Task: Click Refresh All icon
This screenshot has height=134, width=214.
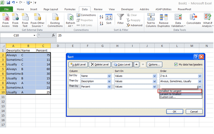Action: (70, 20)
